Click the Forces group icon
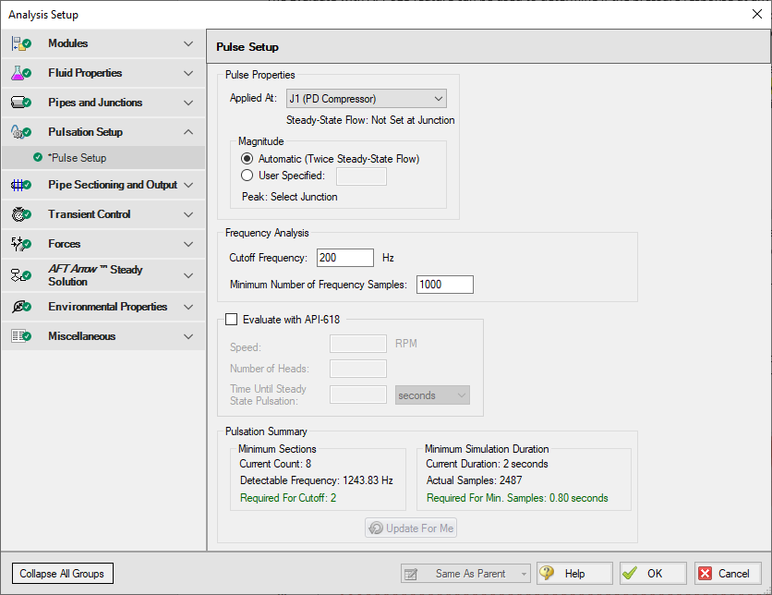The width and height of the screenshot is (772, 595). coord(19,244)
